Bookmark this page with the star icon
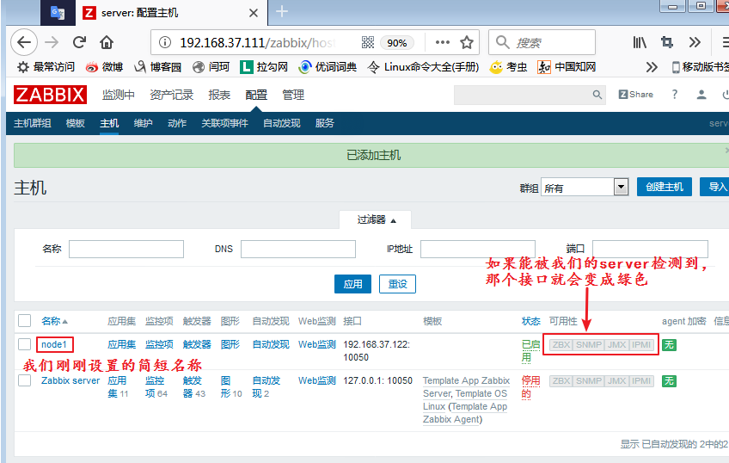729x463 pixels. click(467, 42)
